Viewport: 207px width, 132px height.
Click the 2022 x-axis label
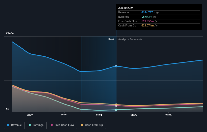point(30,115)
